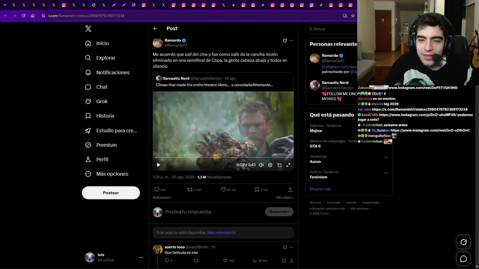Switch the video to fullscreen
The width and height of the screenshot is (479, 269).
(288, 165)
